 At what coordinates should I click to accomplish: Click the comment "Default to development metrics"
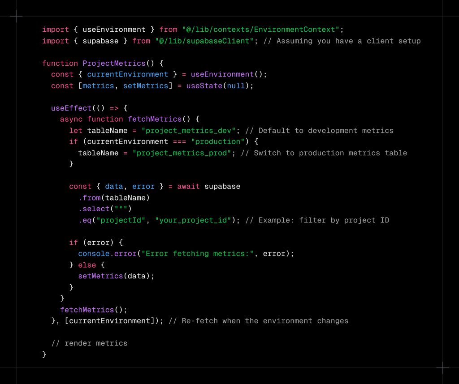(319, 131)
